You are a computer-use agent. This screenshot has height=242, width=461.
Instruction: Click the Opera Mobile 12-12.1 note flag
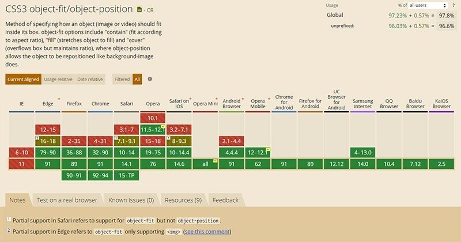click(268, 149)
